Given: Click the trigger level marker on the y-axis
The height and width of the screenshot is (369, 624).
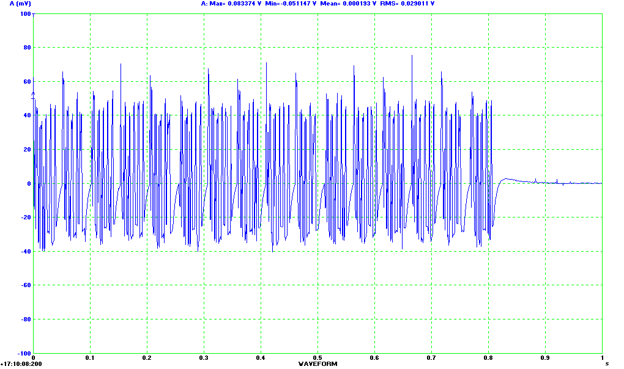Looking at the screenshot, I should pyautogui.click(x=34, y=96).
